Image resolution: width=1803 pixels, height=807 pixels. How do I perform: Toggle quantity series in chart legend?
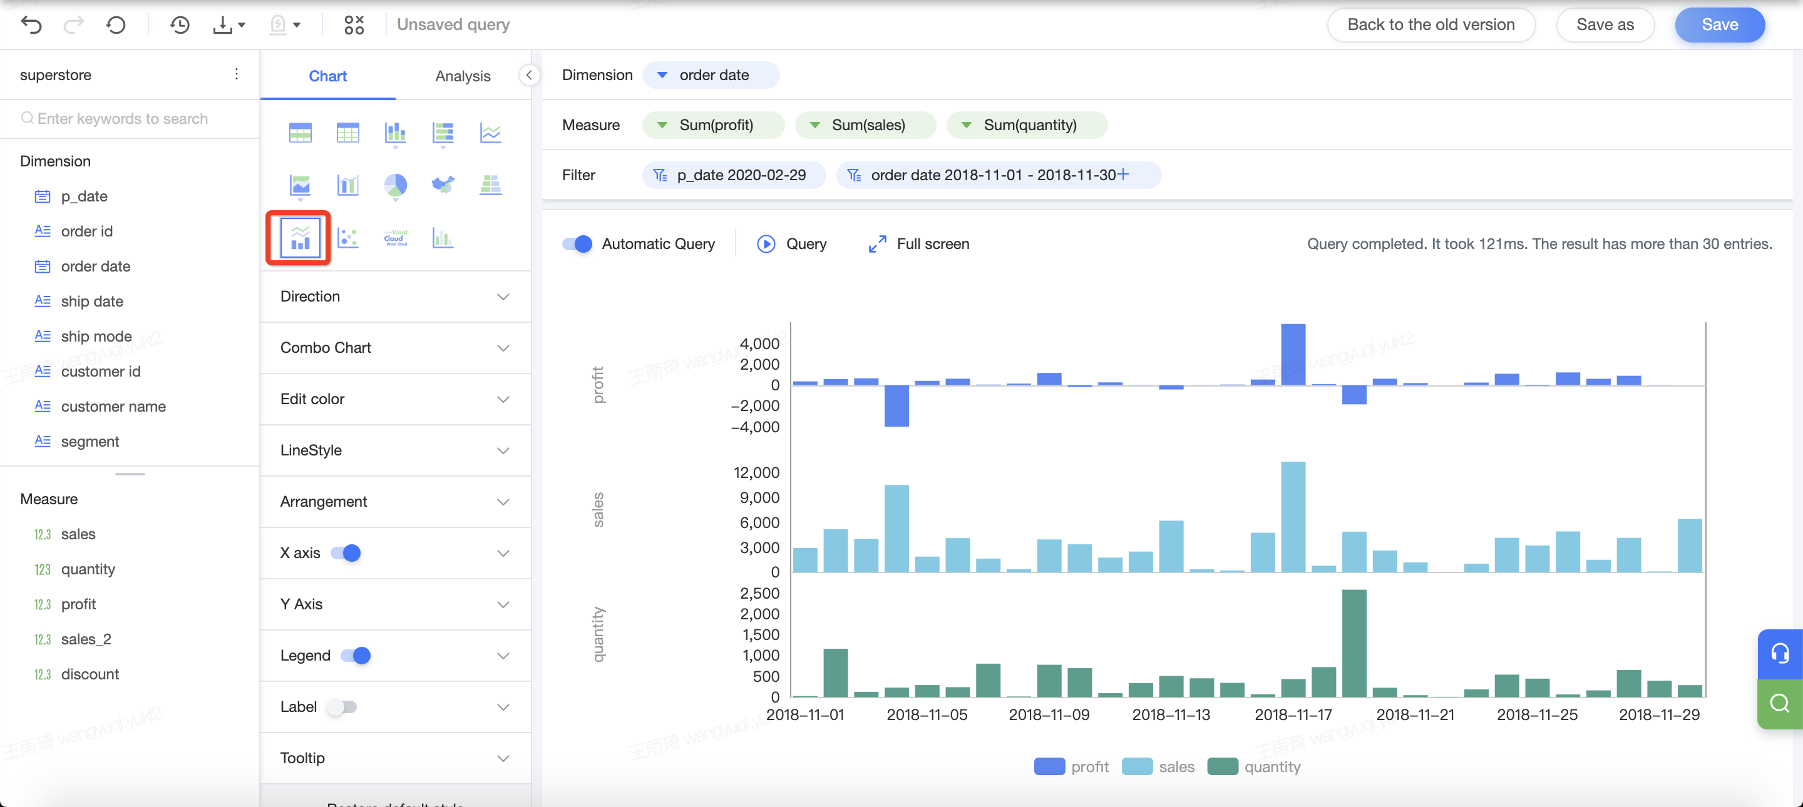[x=1254, y=766]
